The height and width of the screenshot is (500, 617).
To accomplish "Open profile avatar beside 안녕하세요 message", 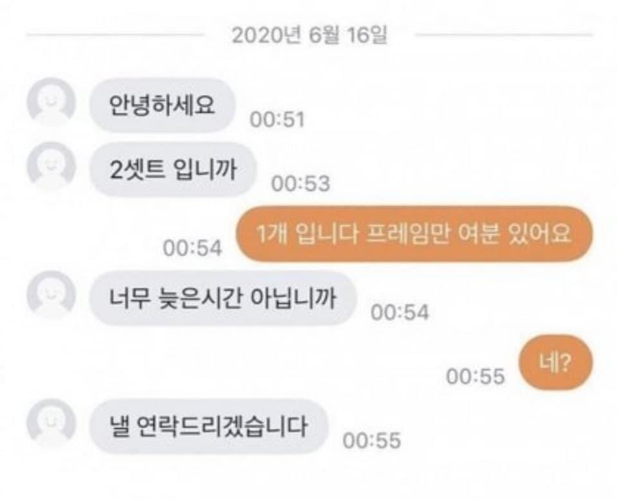I will tap(51, 101).
